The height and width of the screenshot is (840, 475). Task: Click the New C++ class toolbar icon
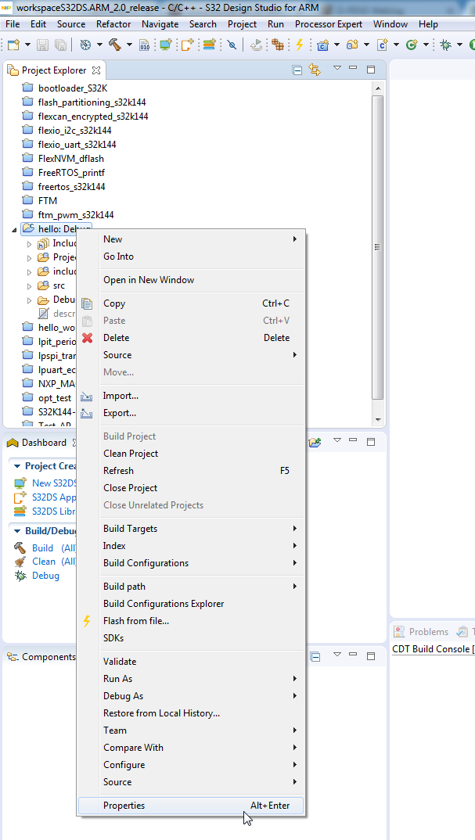pos(412,45)
